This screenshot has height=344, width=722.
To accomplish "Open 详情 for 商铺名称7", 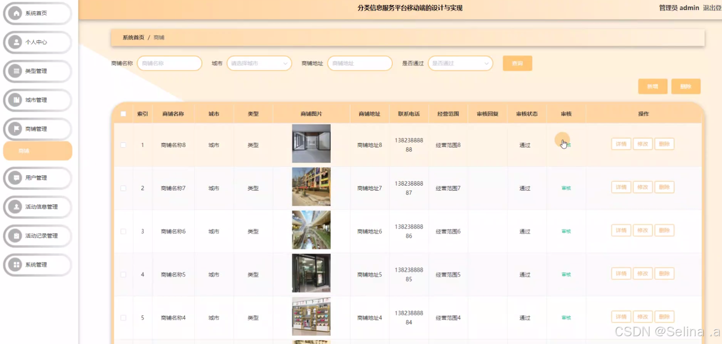I will (621, 187).
